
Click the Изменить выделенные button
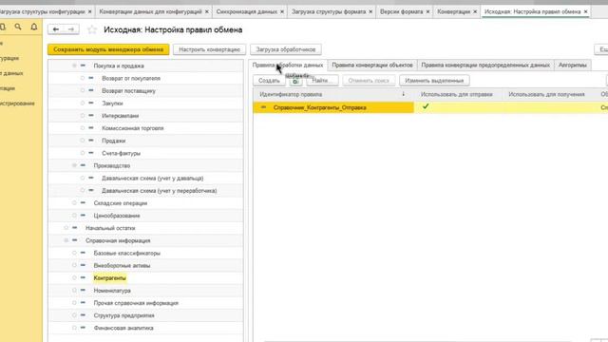[x=434, y=81]
